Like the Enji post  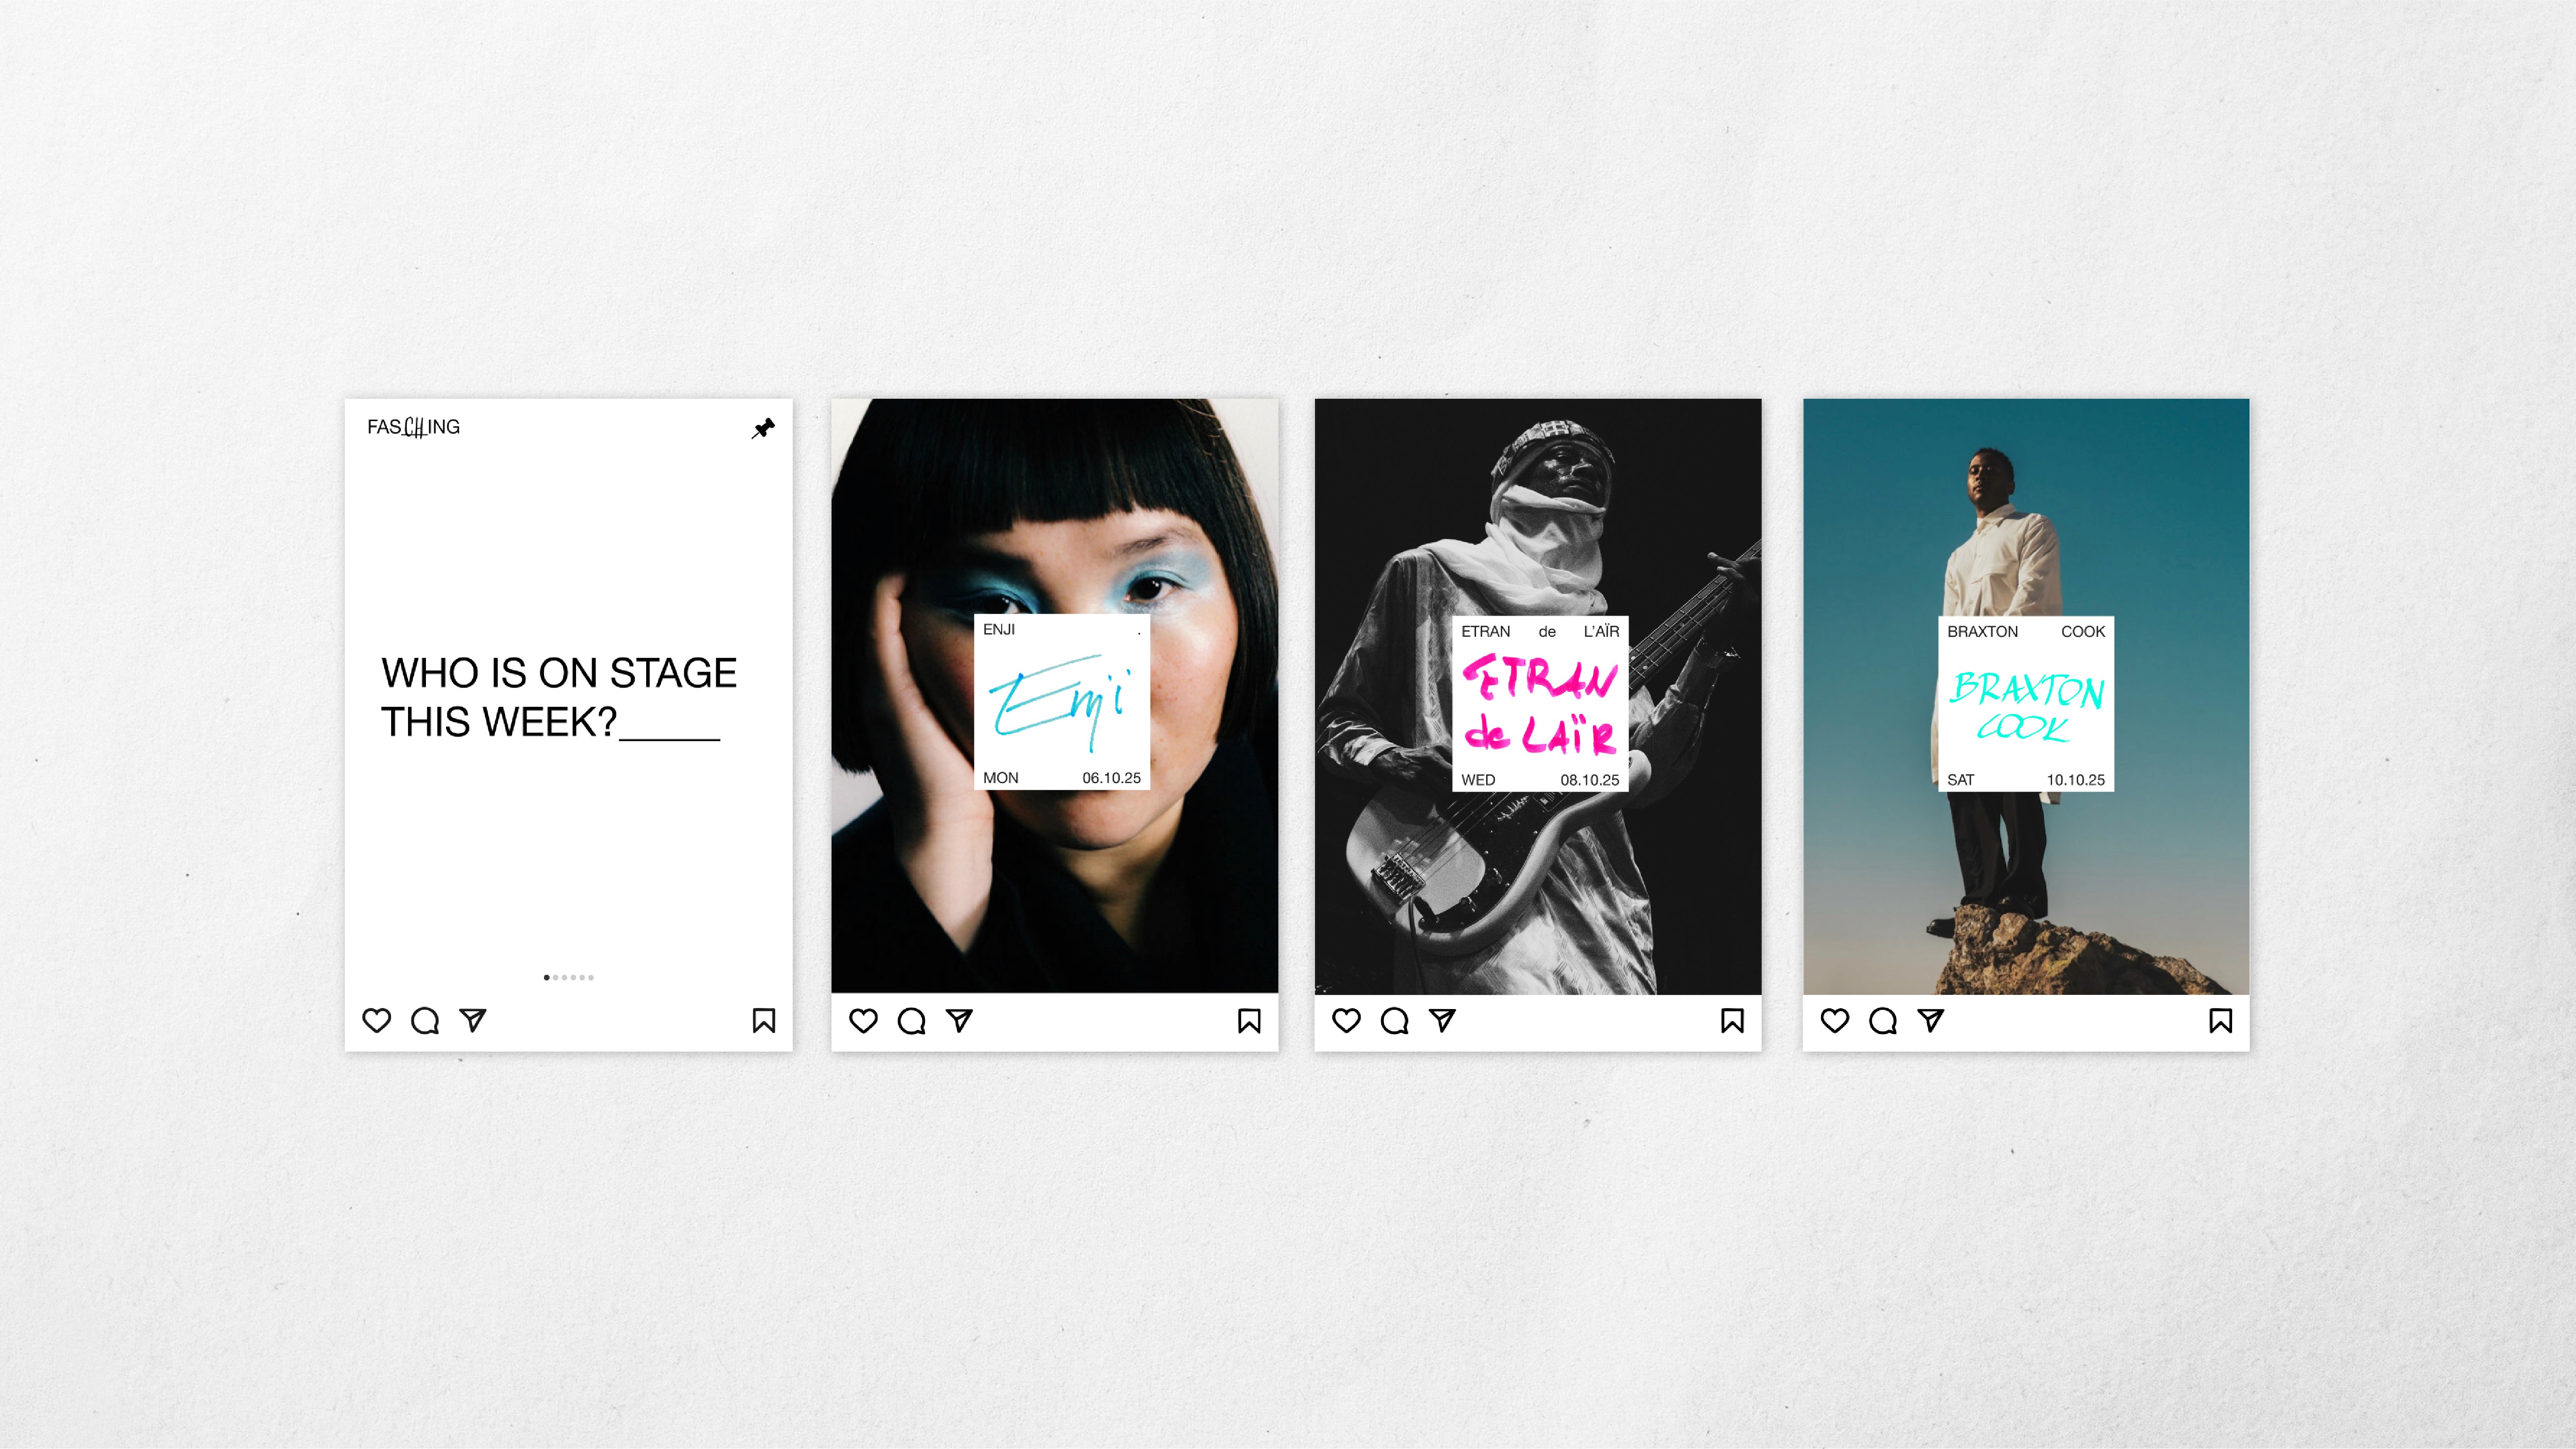(x=863, y=1020)
